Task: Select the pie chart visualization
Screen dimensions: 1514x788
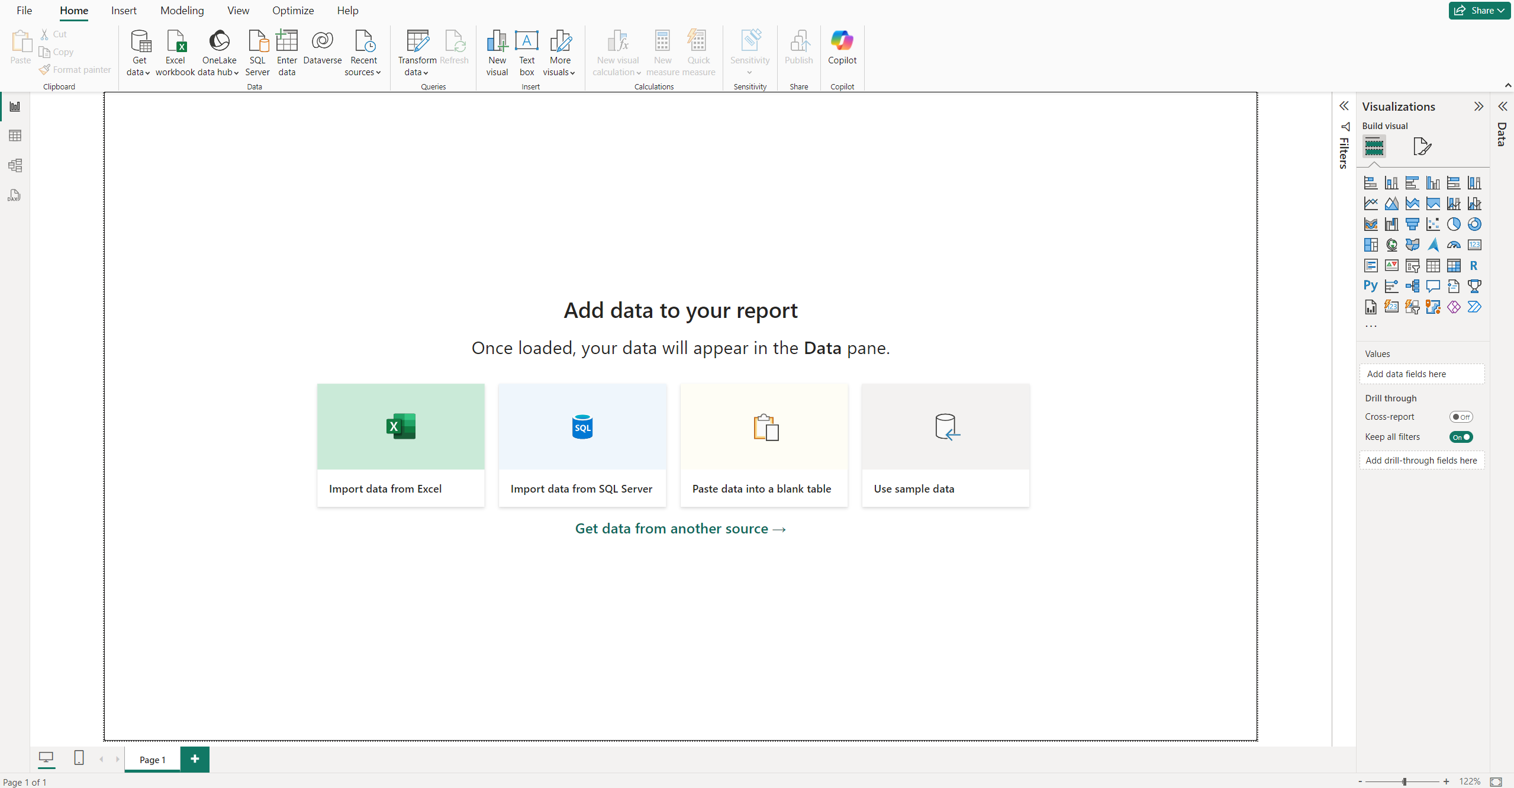Action: (x=1453, y=224)
